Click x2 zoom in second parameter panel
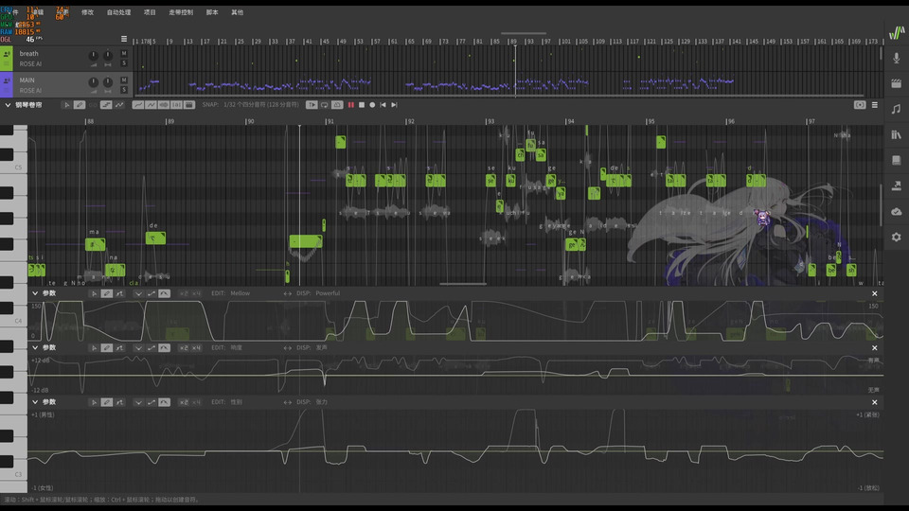This screenshot has height=511, width=909. pos(184,347)
